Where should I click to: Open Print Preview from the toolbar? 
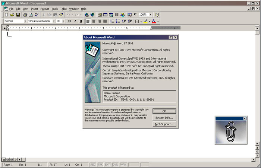[31, 15]
